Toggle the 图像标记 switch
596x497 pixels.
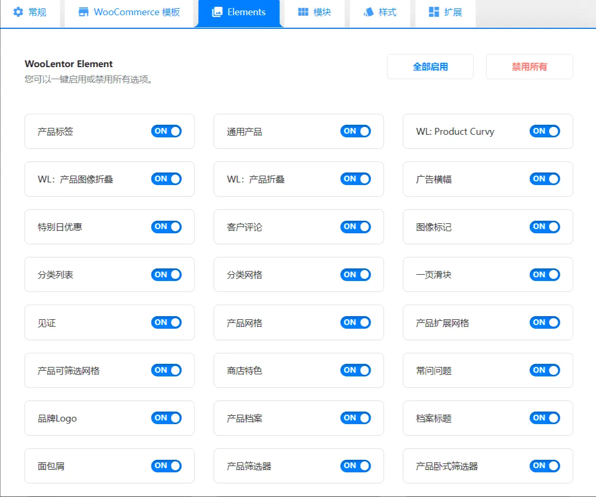pos(545,226)
